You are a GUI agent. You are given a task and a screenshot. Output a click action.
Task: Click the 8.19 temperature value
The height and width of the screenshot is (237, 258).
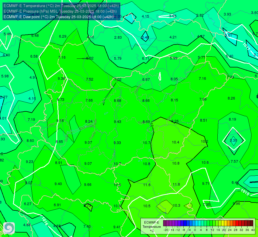pos(232,119)
